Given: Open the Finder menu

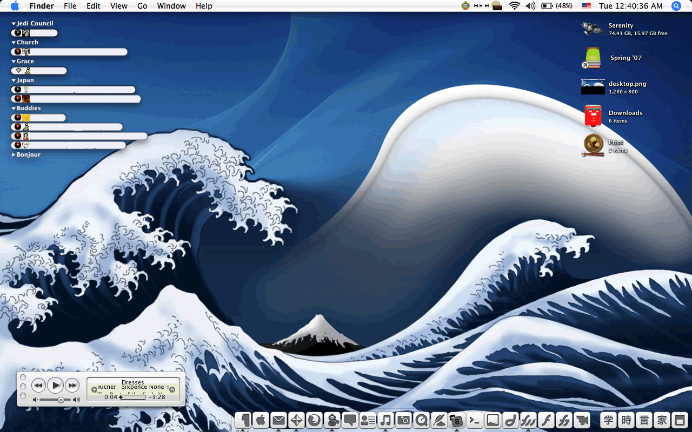Looking at the screenshot, I should (42, 6).
